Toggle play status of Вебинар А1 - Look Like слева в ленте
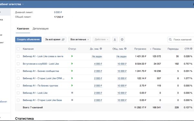194x121 pixels. pos(72,56)
